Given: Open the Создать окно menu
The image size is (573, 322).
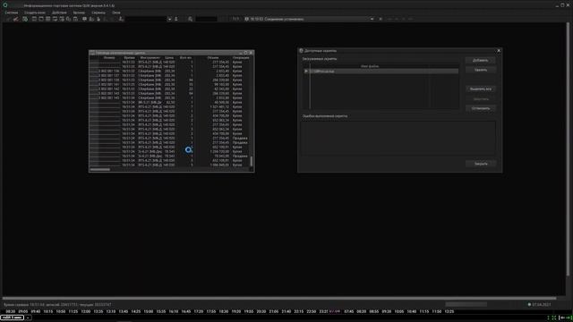Looking at the screenshot, I should pos(35,13).
